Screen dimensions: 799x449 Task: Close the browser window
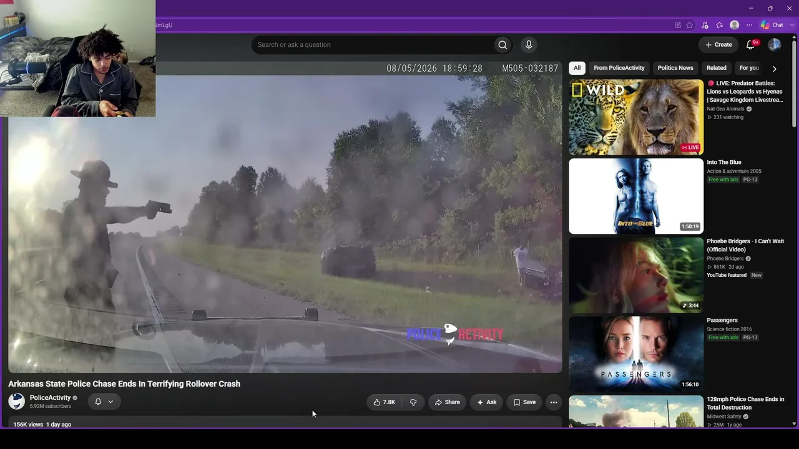(789, 8)
